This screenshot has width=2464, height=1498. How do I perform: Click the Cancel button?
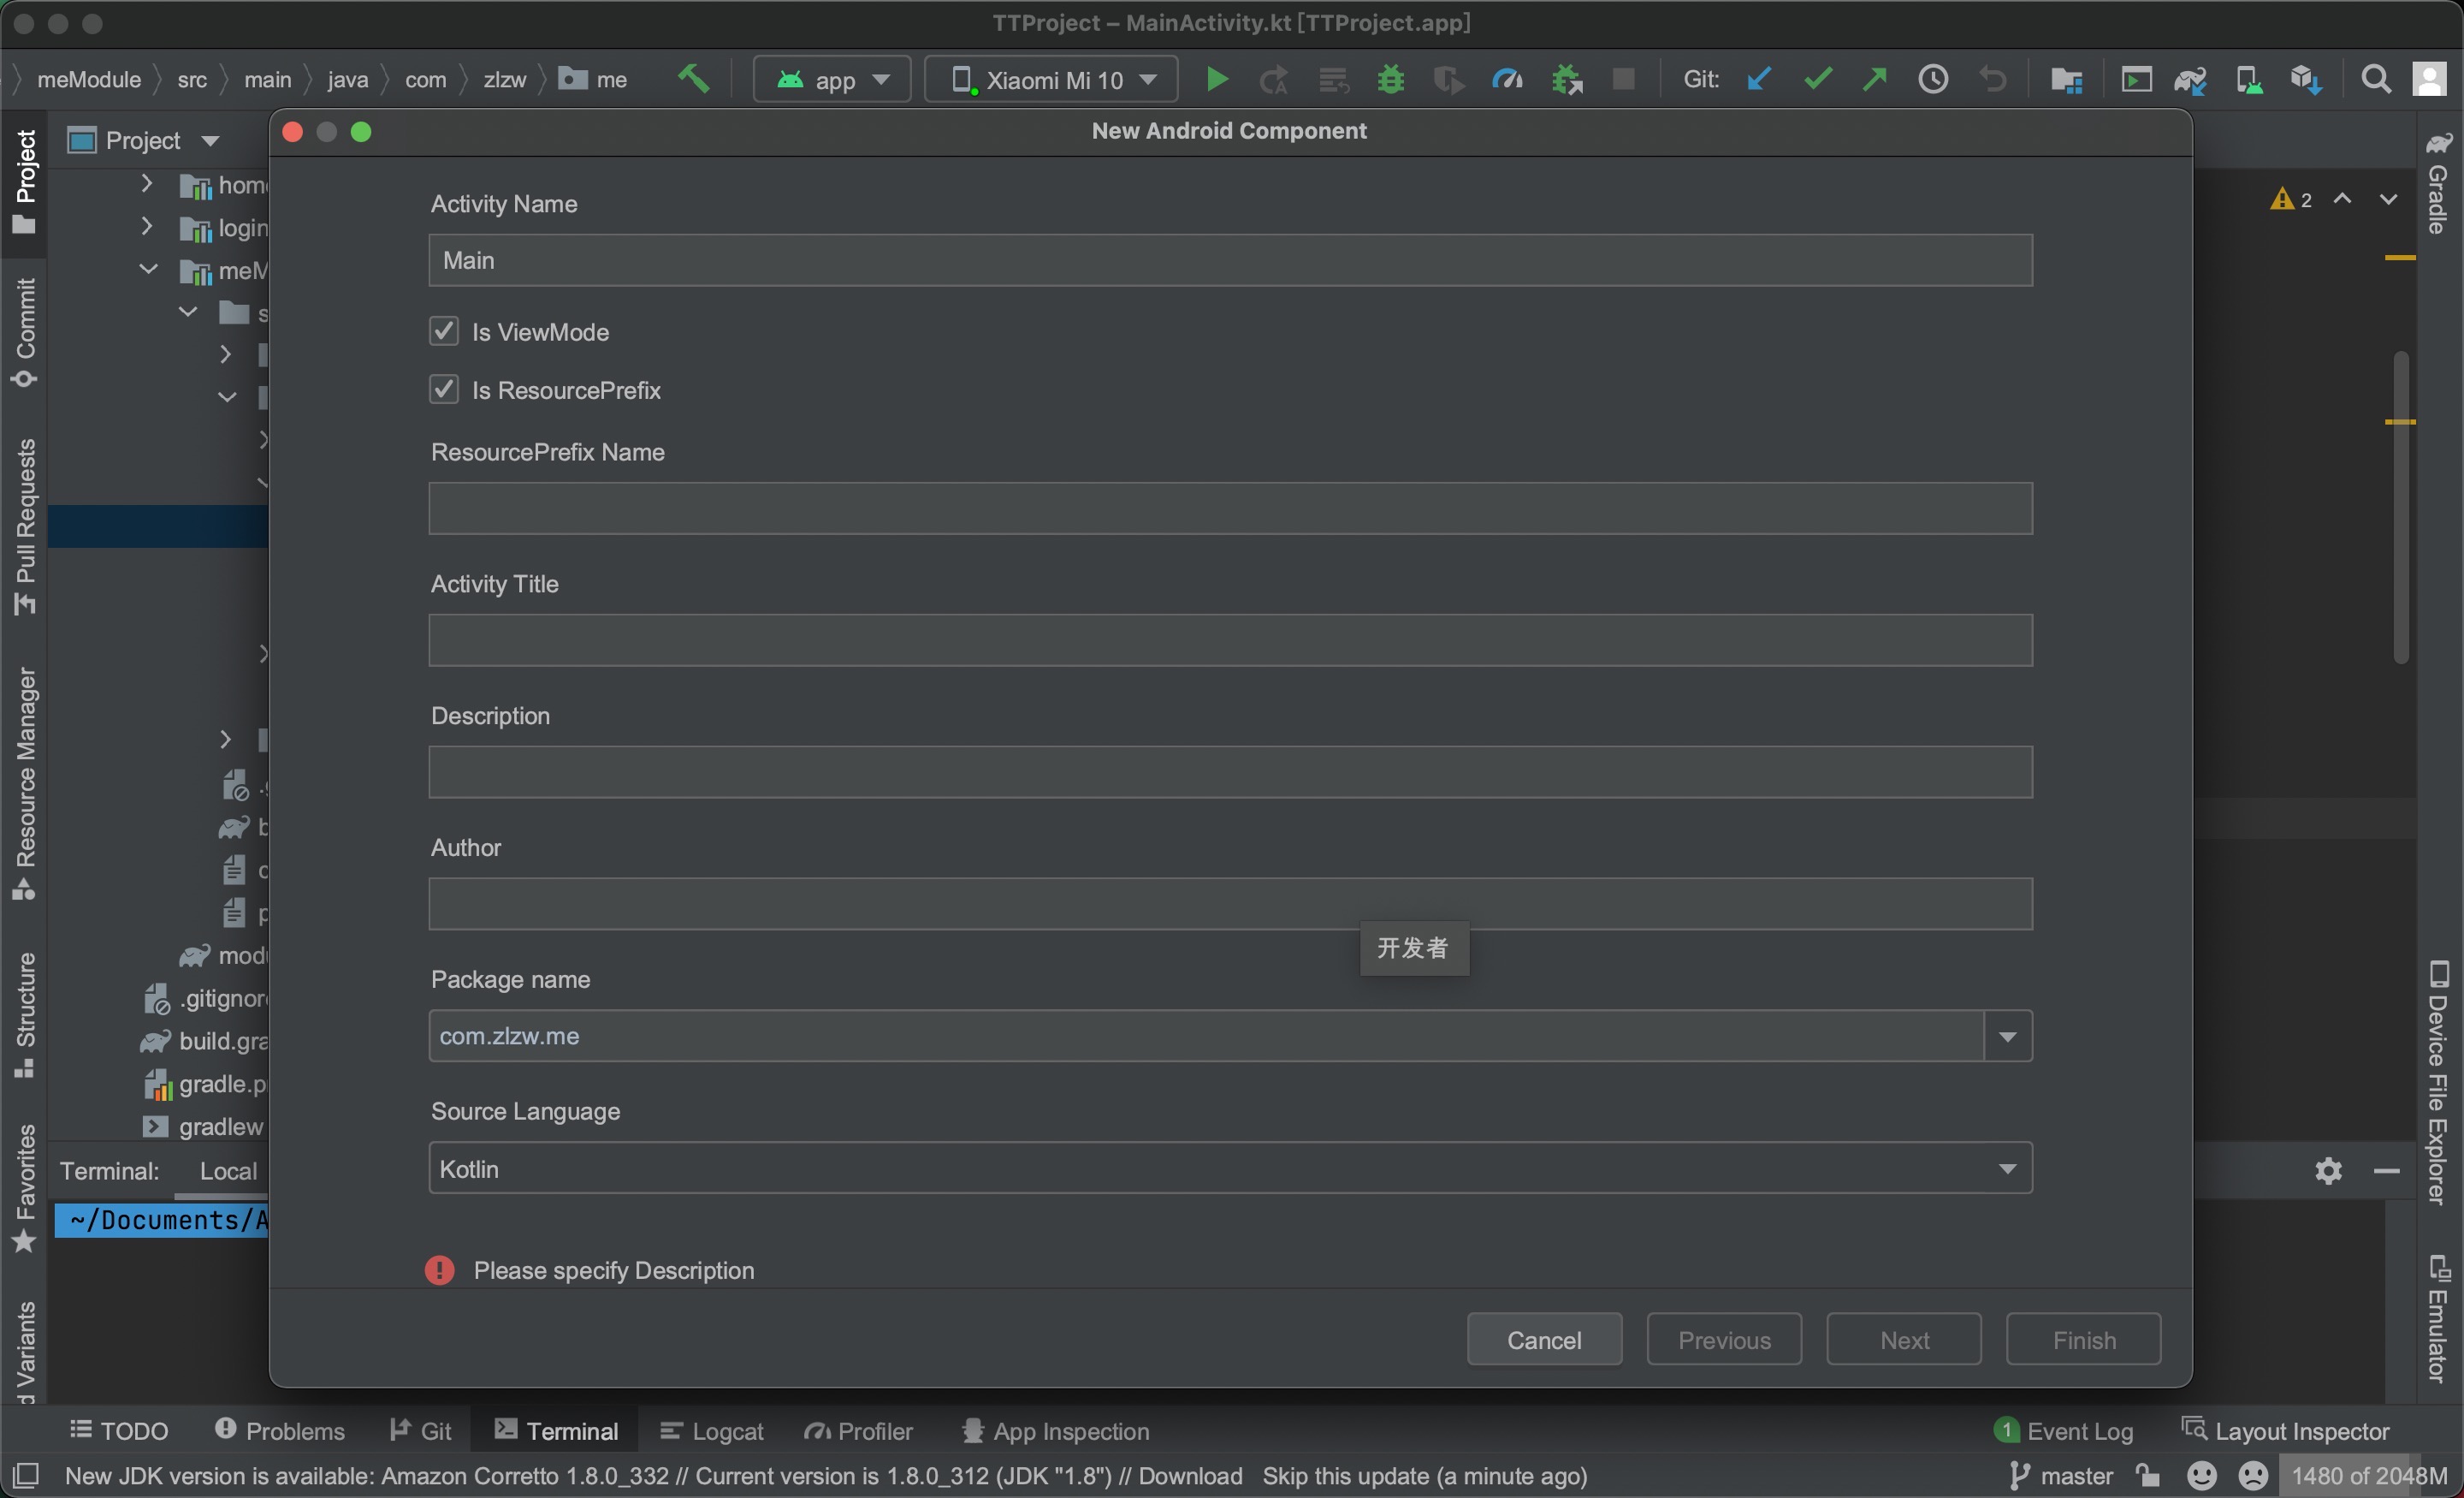pyautogui.click(x=1543, y=1338)
